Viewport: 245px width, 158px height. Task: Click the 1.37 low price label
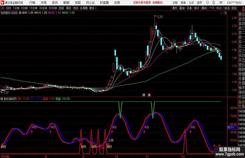(6, 93)
